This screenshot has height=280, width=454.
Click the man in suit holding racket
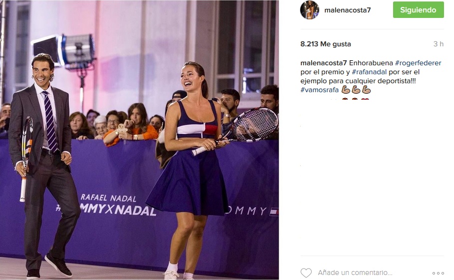click(x=43, y=165)
